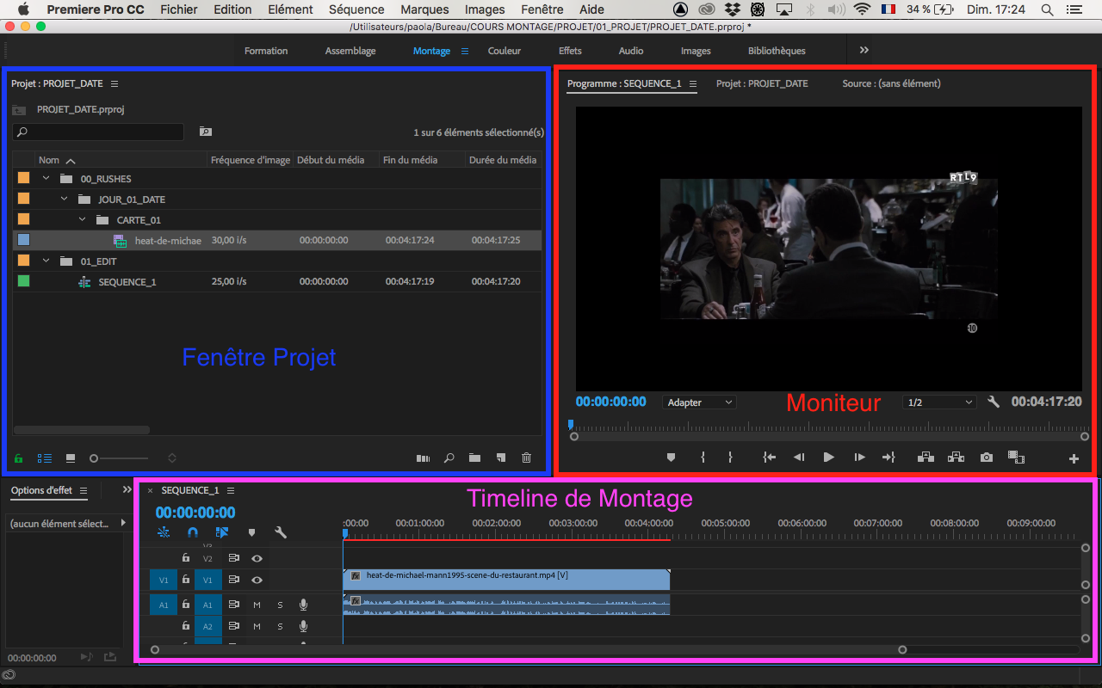Jump to the Out point in the monitor
This screenshot has width=1102, height=688.
(889, 458)
